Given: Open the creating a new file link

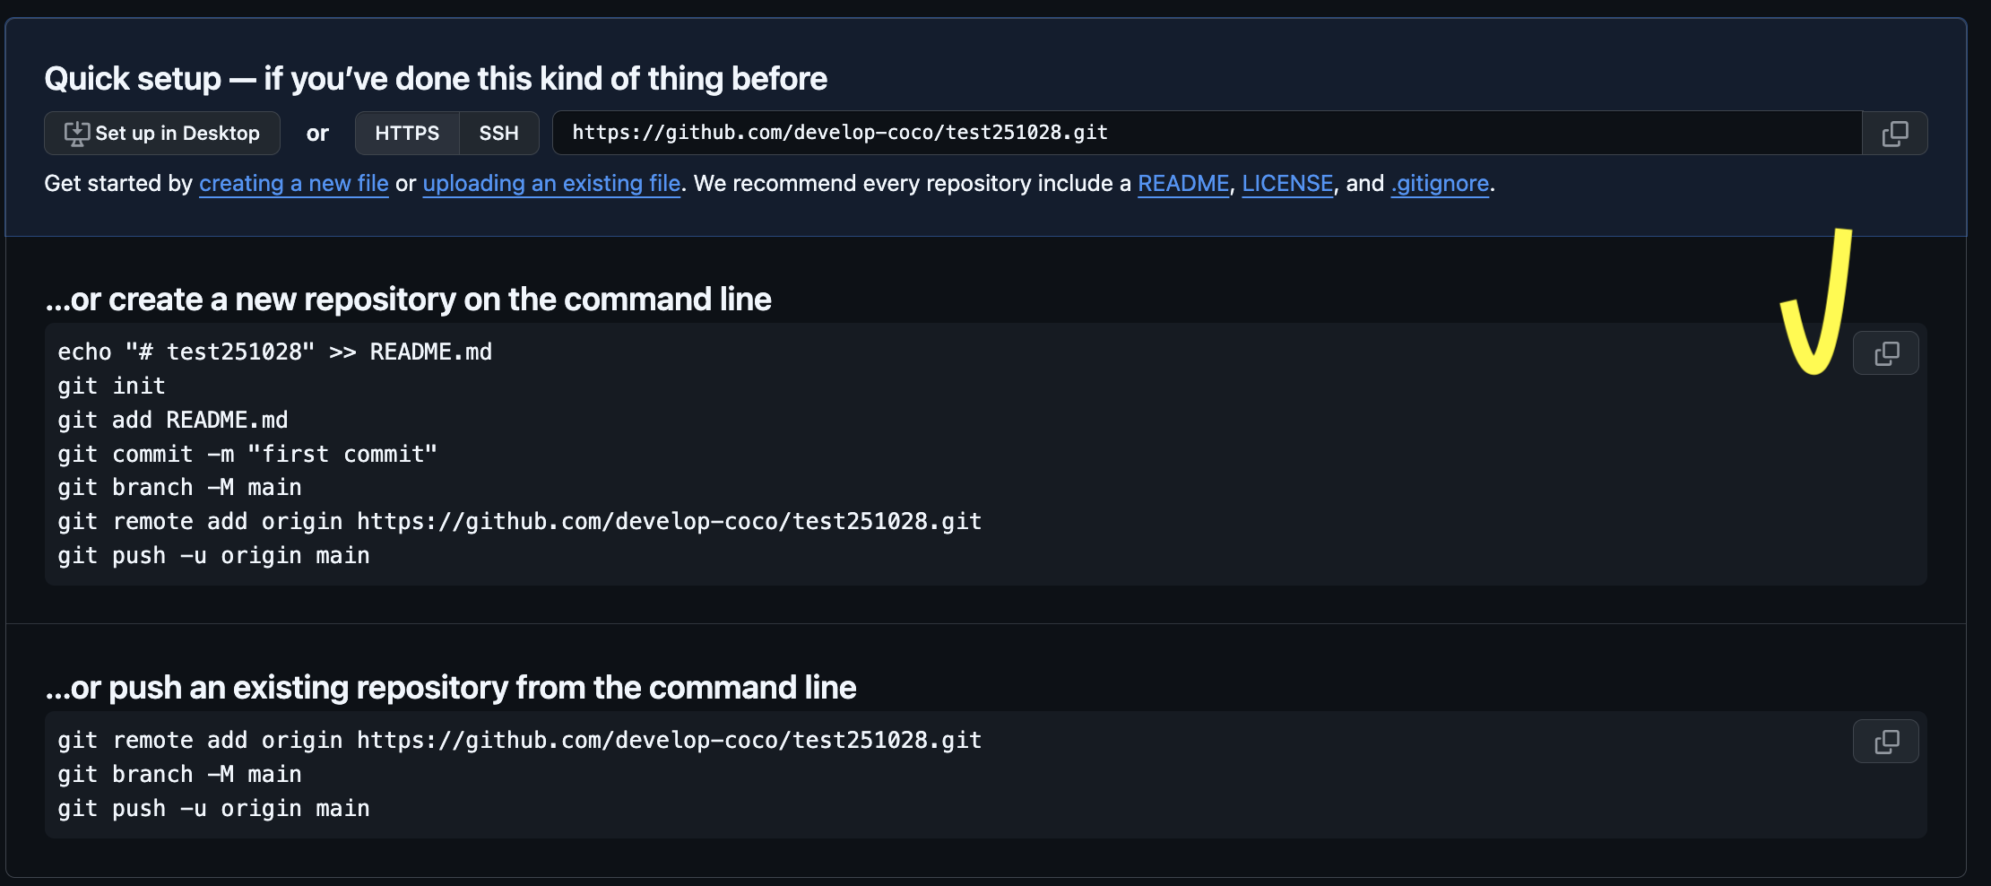Looking at the screenshot, I should pyautogui.click(x=293, y=183).
